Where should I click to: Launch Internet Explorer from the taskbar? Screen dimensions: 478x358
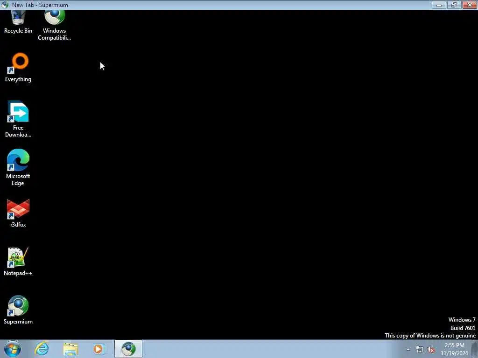[42, 349]
